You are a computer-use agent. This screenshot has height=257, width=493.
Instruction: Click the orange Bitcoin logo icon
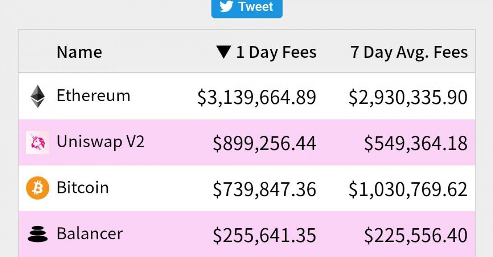pyautogui.click(x=38, y=189)
